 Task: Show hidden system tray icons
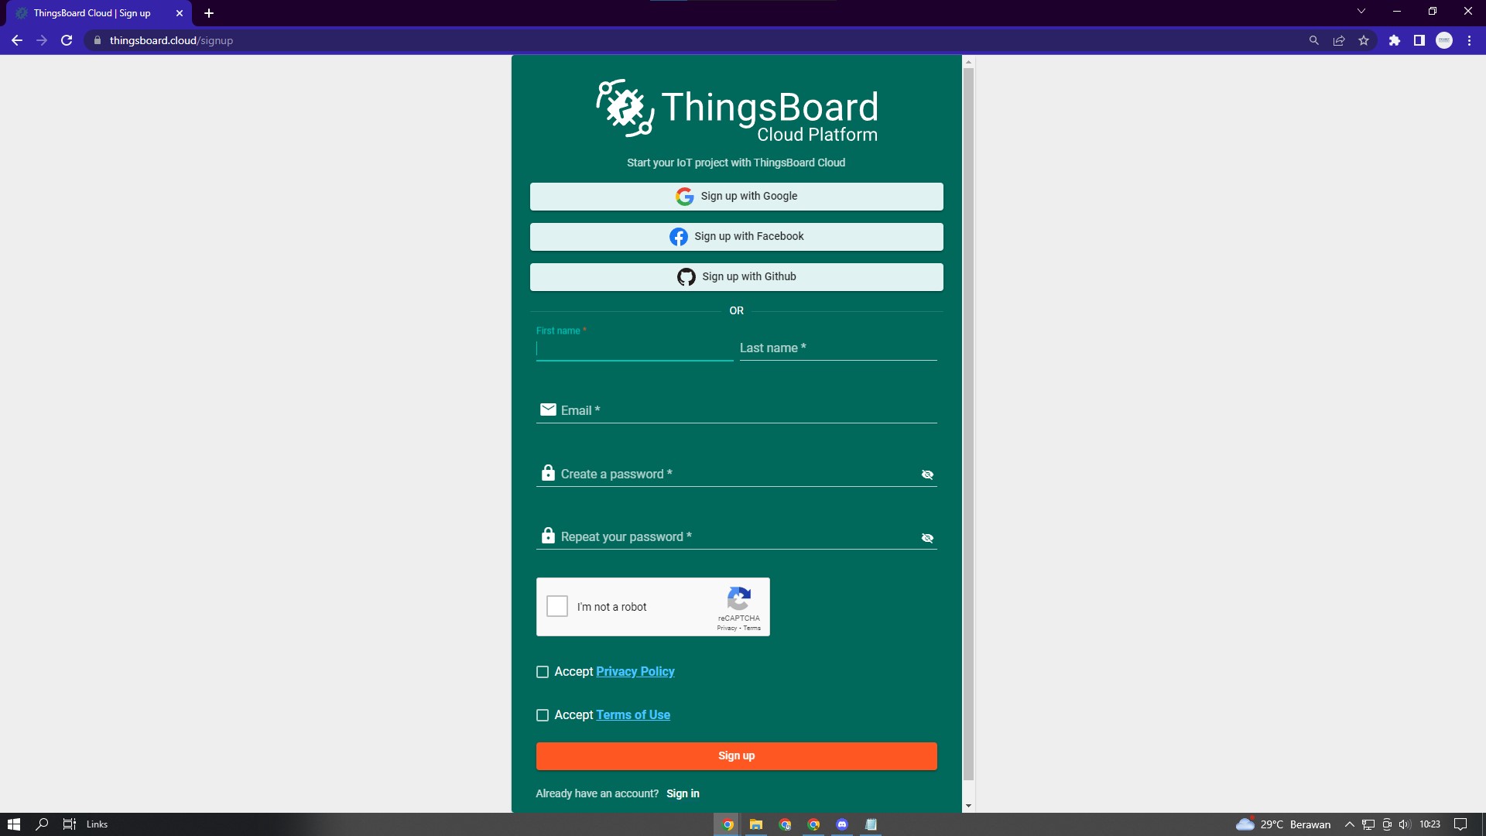coord(1350,824)
